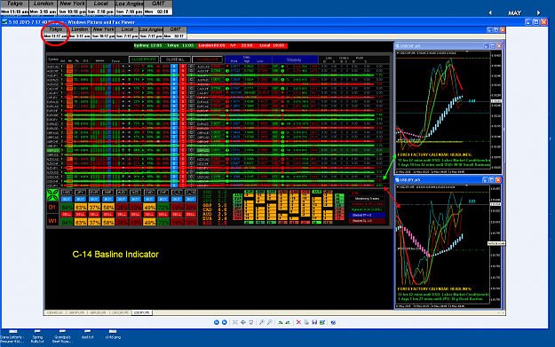Image resolution: width=555 pixels, height=347 pixels.
Task: Click the CLOSE LOSS button
Action: coord(208,59)
